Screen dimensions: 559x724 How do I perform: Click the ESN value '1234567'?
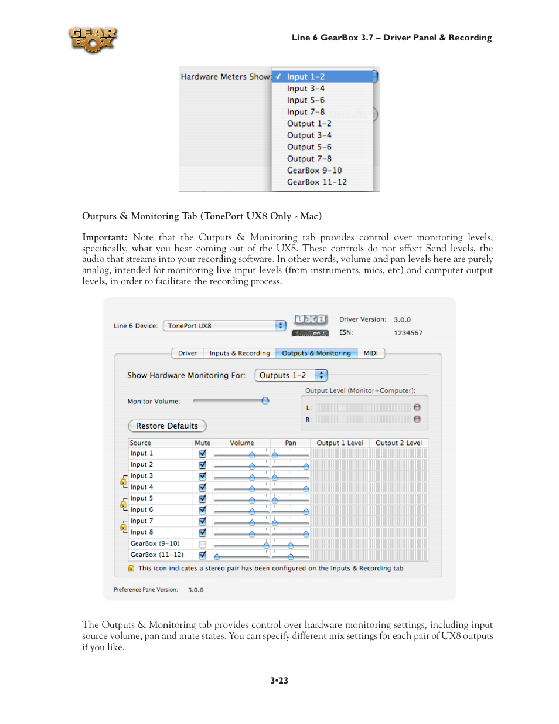(408, 333)
